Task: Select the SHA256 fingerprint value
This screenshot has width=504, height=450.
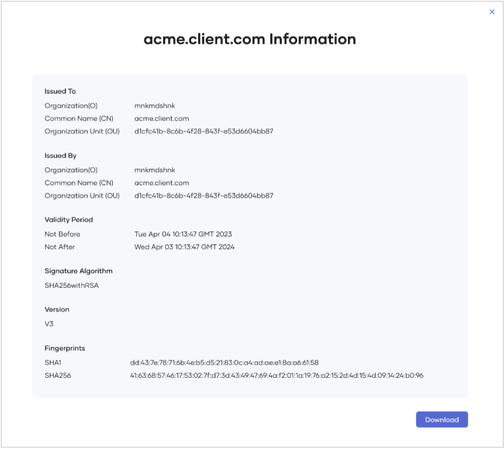Action: click(277, 375)
